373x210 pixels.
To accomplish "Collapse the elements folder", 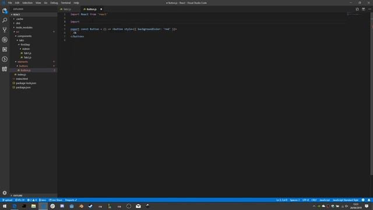I will [x=33, y=62].
